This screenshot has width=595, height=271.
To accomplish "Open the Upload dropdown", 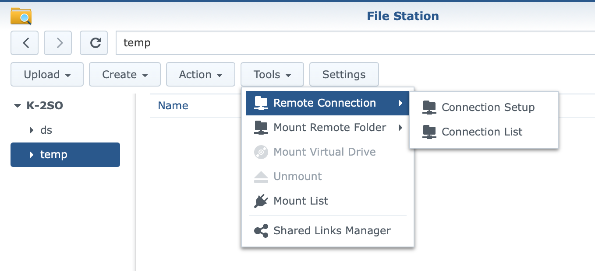I will click(47, 75).
